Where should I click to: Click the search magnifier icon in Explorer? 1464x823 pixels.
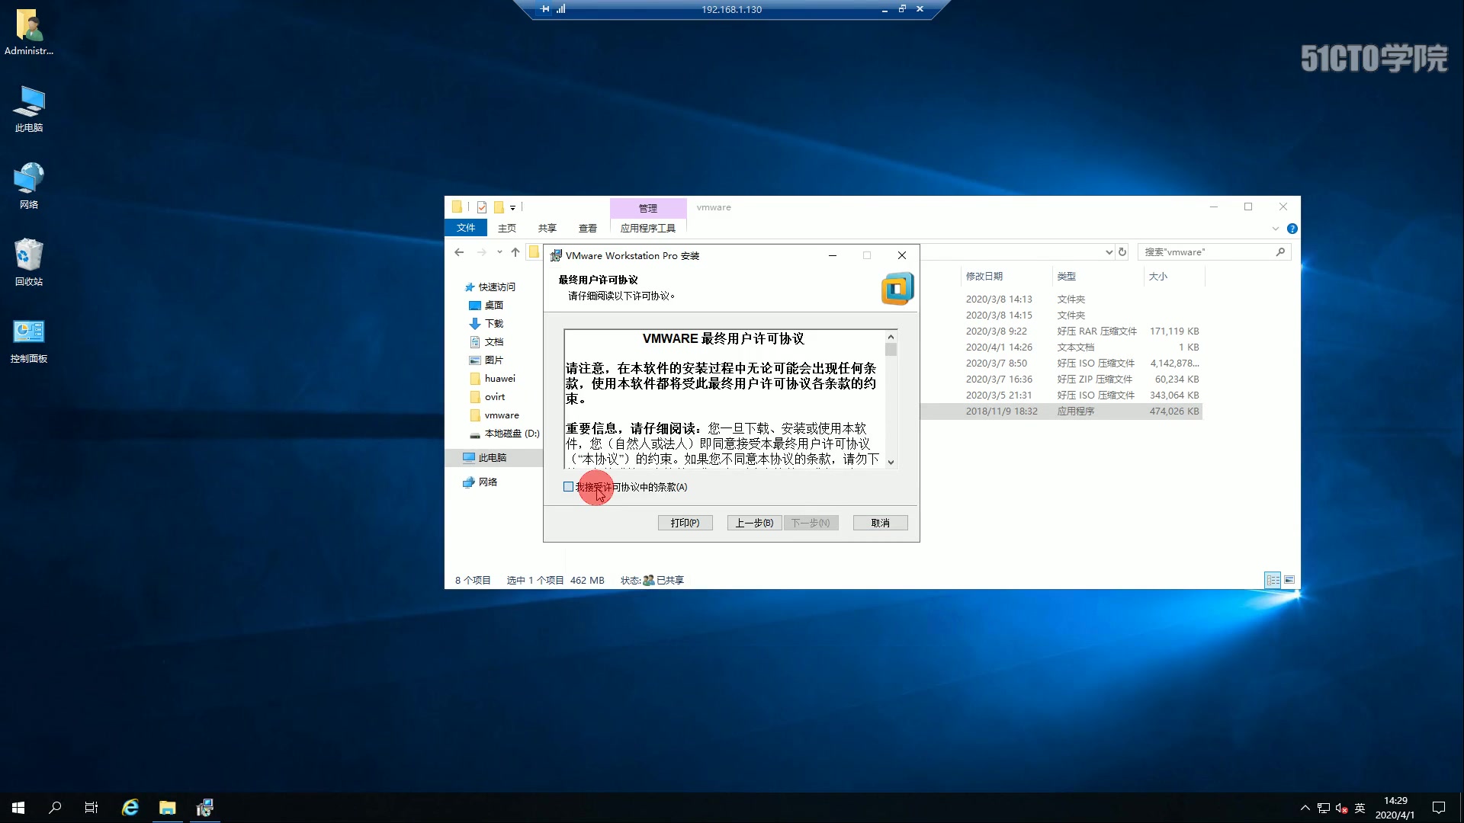[1281, 252]
